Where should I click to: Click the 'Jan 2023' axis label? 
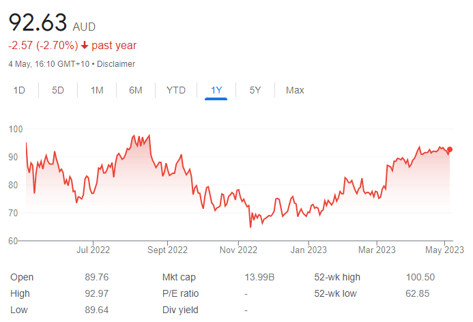(x=309, y=250)
